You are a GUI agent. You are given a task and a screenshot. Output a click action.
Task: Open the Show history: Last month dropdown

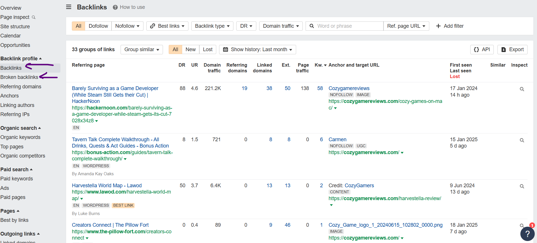[x=257, y=49]
